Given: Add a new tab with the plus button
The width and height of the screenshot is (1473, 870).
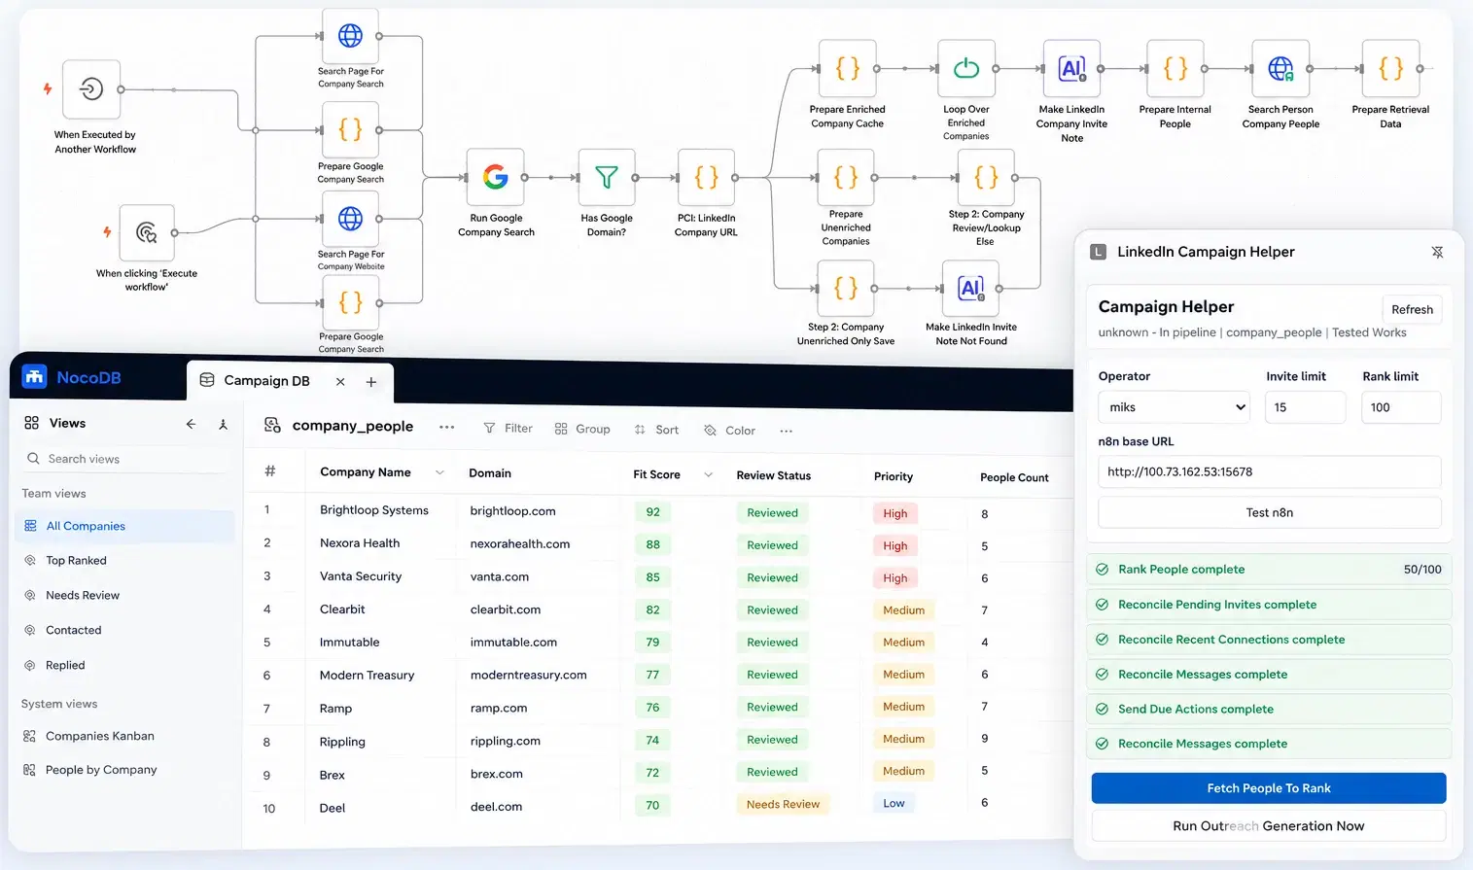Looking at the screenshot, I should point(370,382).
